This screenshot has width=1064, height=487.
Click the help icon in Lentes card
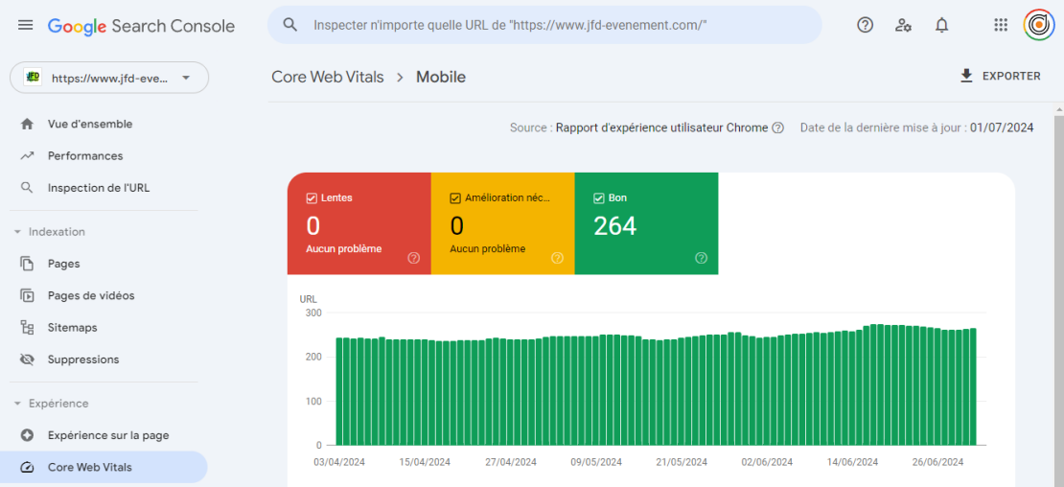414,258
